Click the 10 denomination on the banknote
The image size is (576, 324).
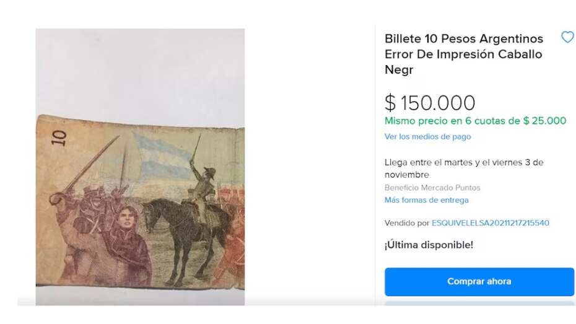[59, 138]
